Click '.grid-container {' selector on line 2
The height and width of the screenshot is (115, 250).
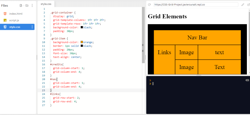pos(63,12)
